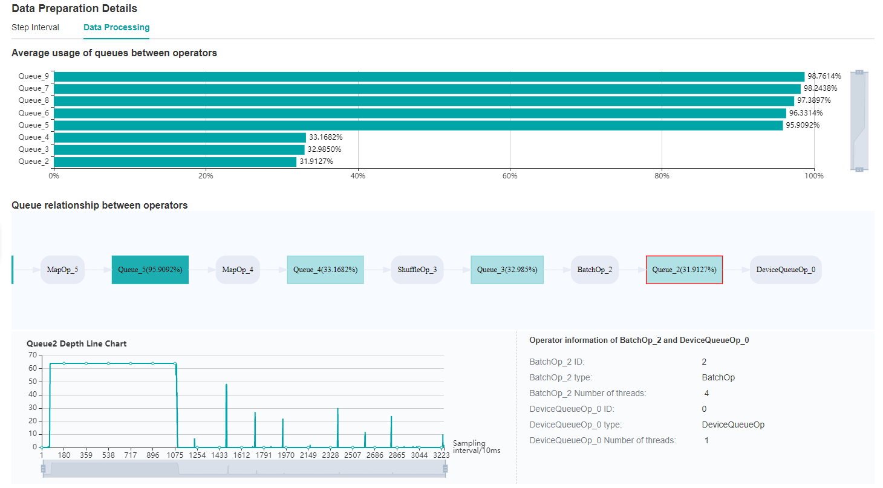
Task: Click the MapOp_4 operator node
Action: [x=238, y=270]
